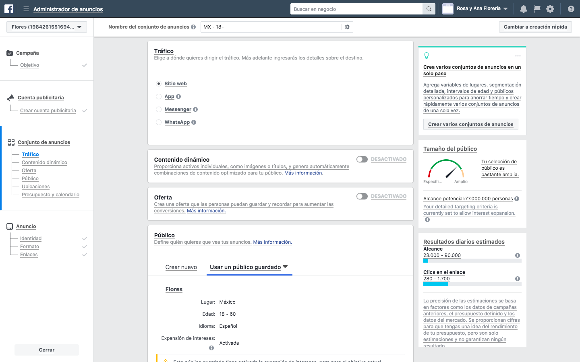Click the Alcance estimate progress bar
This screenshot has height=362, width=580.
coord(472,261)
